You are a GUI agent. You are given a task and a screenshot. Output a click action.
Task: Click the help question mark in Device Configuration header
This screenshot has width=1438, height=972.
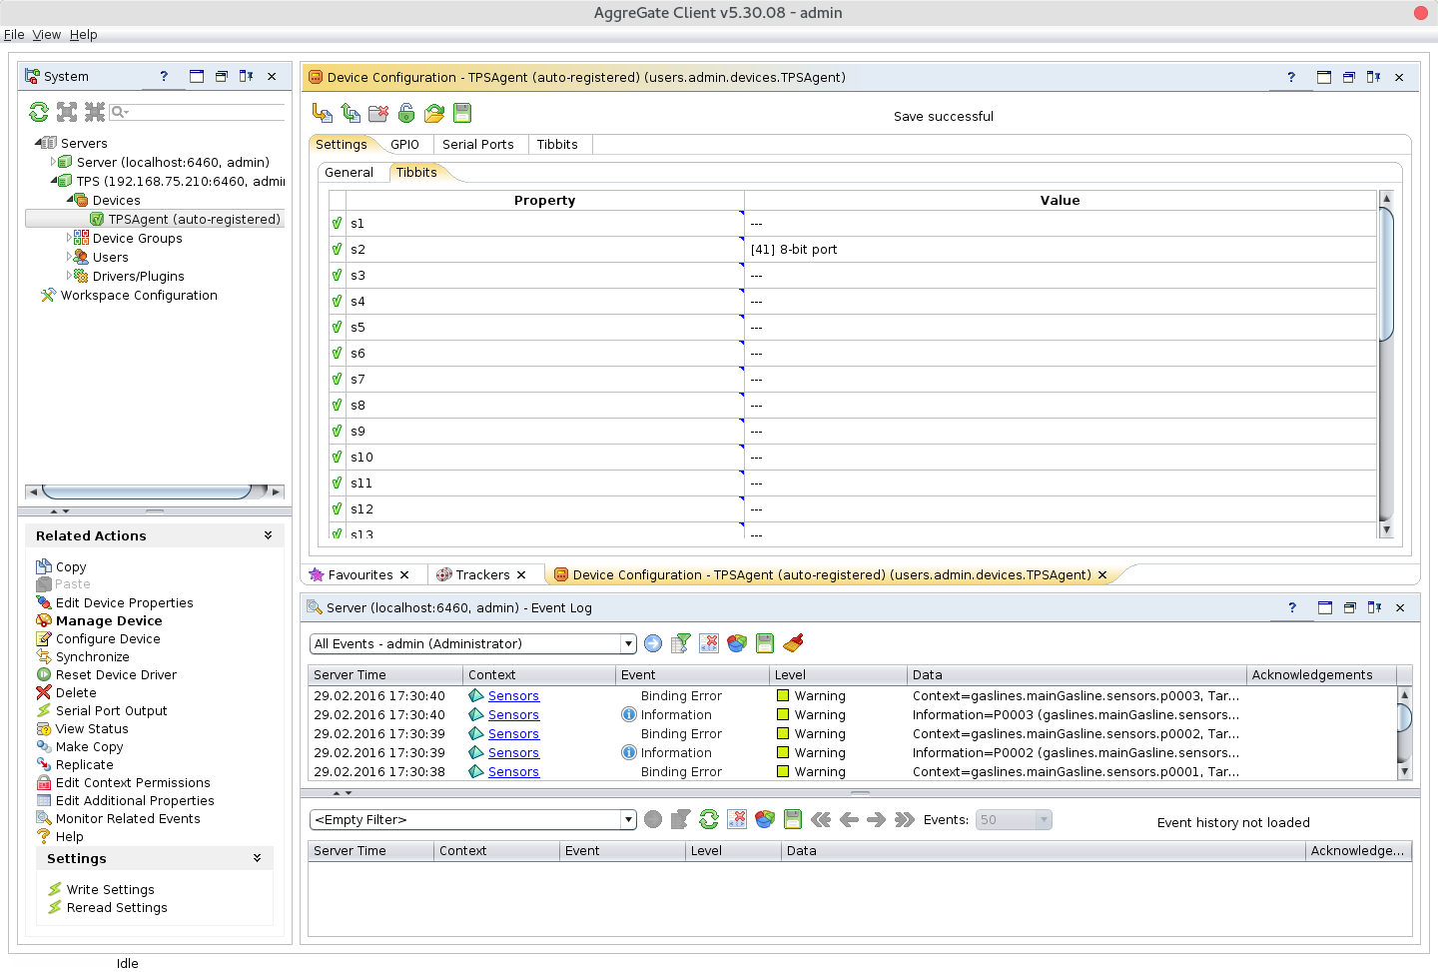pyautogui.click(x=1291, y=77)
